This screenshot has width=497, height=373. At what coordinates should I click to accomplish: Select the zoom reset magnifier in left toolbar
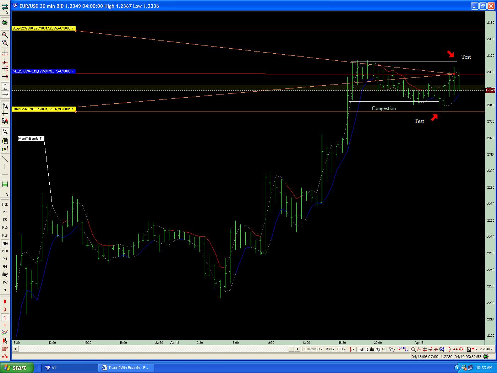tap(5, 43)
